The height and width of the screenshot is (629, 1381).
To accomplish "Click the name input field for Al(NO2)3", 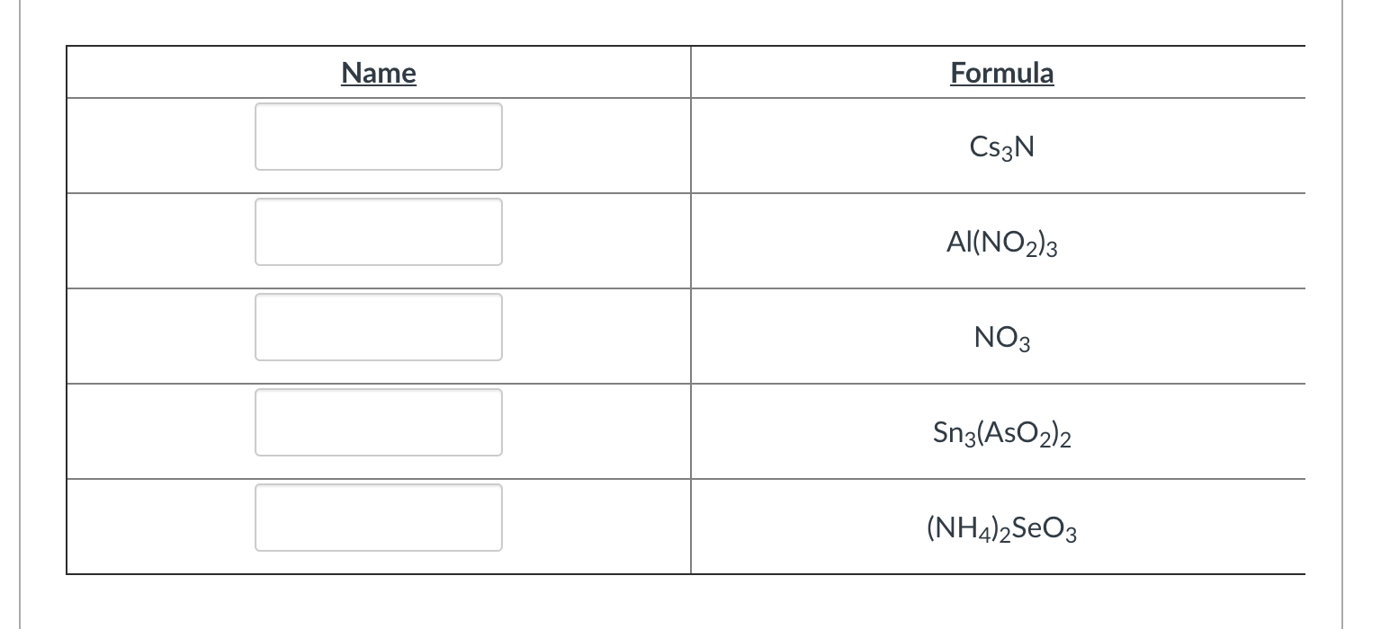I will (x=378, y=232).
